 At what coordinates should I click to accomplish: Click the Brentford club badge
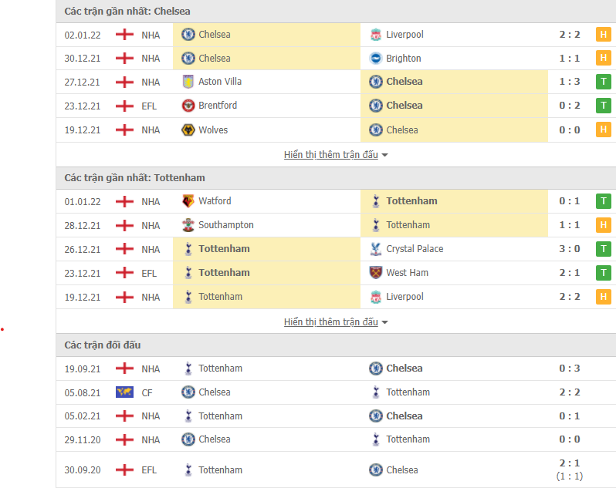pyautogui.click(x=188, y=106)
